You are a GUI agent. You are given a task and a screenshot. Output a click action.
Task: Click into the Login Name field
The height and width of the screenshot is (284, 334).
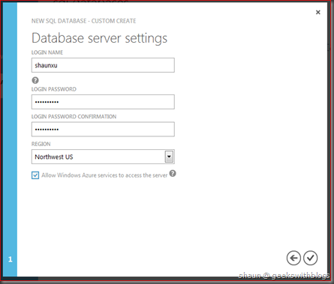103,65
